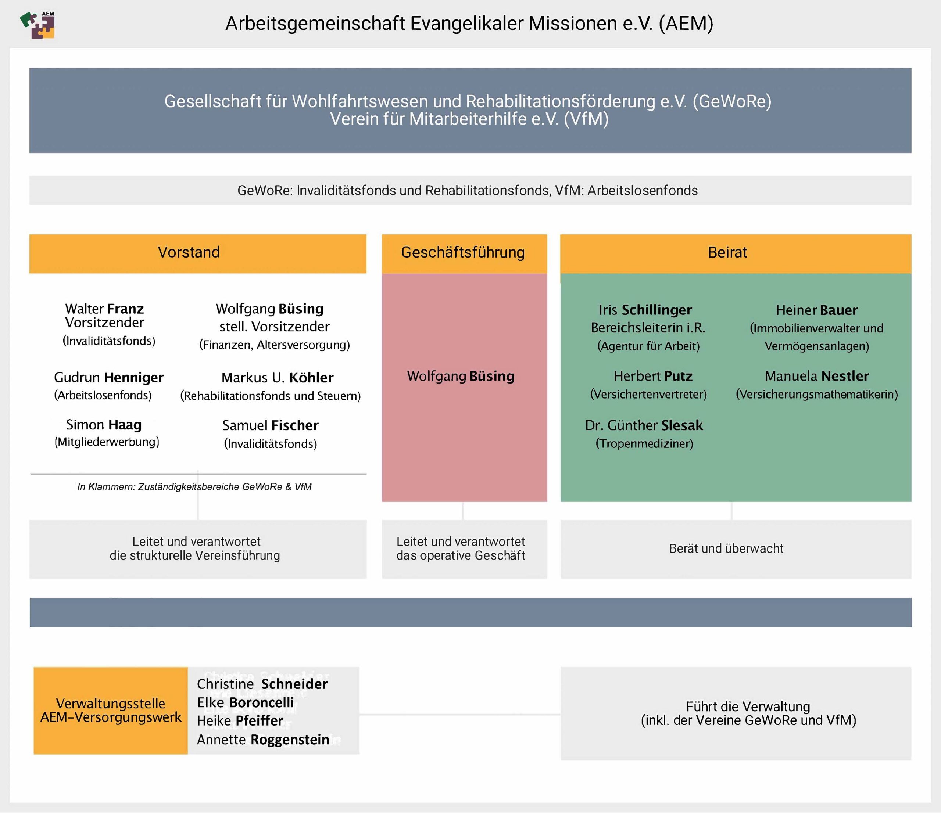The height and width of the screenshot is (813, 941).
Task: Click the 'Berät und überwacht' box
Action: click(736, 549)
